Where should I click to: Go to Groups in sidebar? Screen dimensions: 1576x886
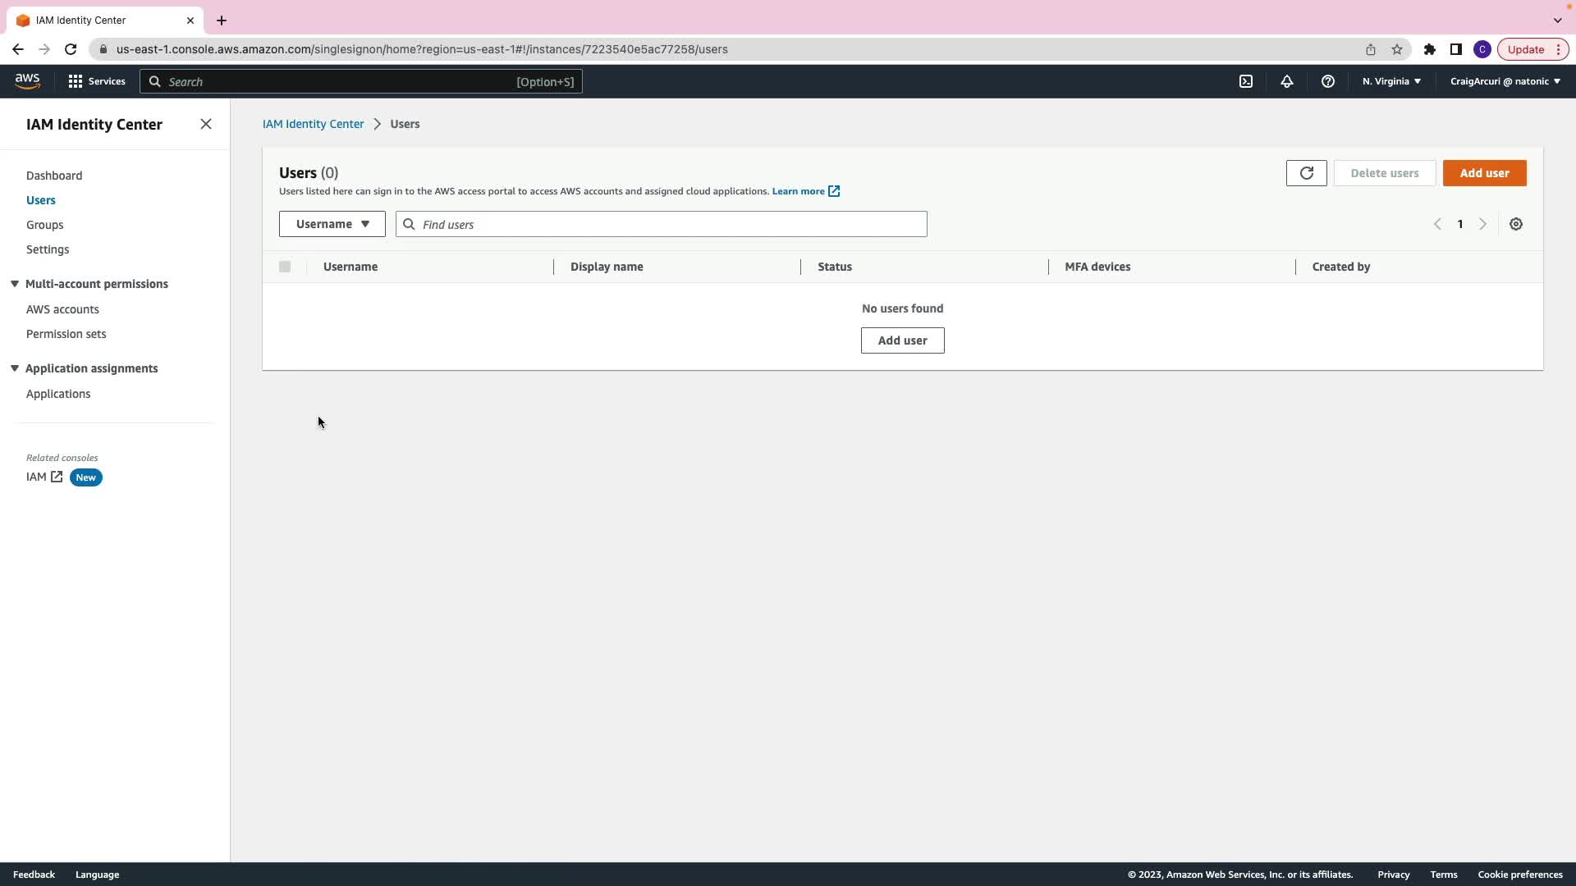click(x=44, y=225)
